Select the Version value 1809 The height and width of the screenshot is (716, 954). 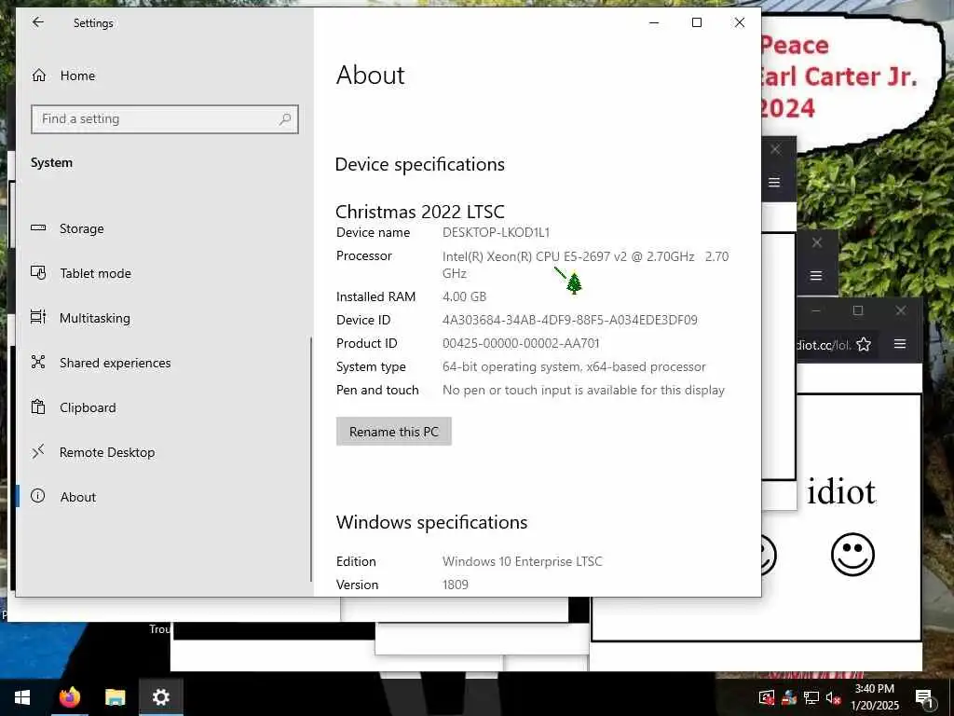click(x=455, y=585)
